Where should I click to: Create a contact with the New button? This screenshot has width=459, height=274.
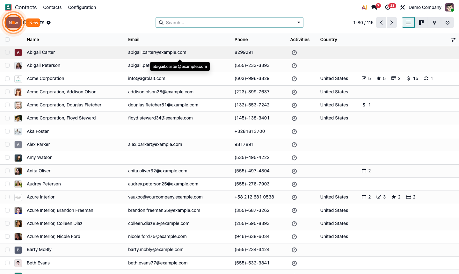(33, 23)
